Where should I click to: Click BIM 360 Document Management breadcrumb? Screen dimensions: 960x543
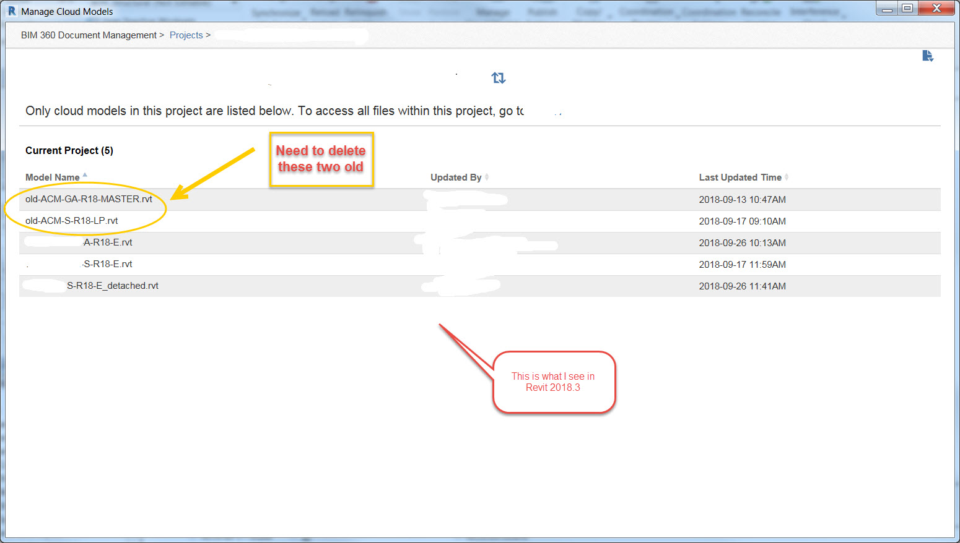(89, 35)
